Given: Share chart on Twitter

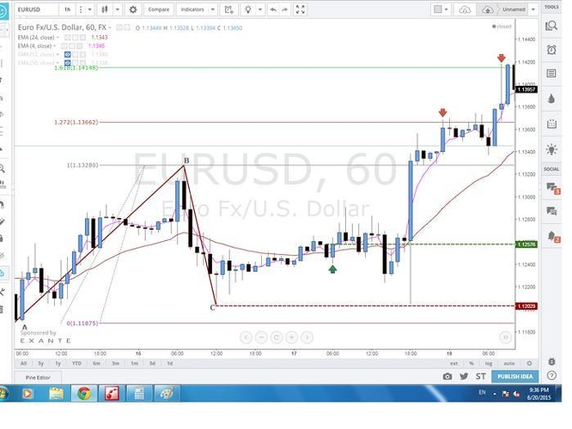Looking at the screenshot, I should pos(464,377).
